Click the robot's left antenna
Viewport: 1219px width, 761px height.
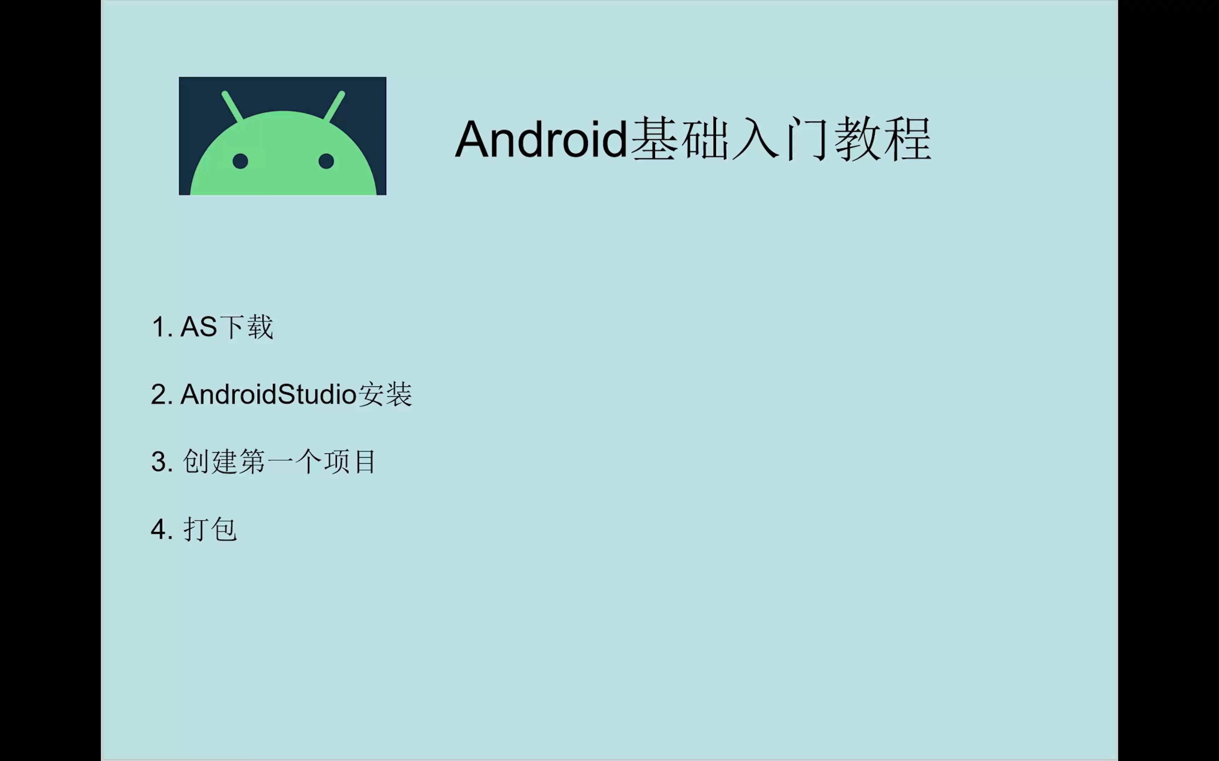[232, 106]
